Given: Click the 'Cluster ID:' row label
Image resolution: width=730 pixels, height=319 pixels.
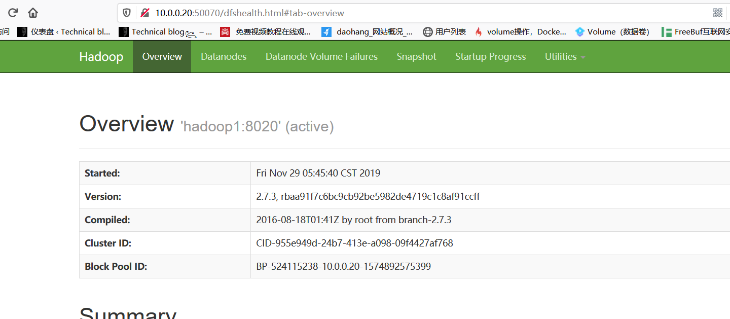Looking at the screenshot, I should click(x=108, y=243).
